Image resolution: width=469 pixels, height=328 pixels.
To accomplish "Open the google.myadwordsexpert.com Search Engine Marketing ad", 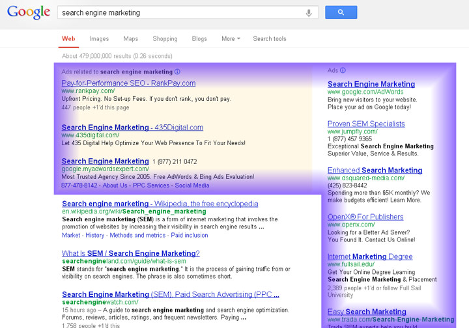I will pyautogui.click(x=106, y=161).
